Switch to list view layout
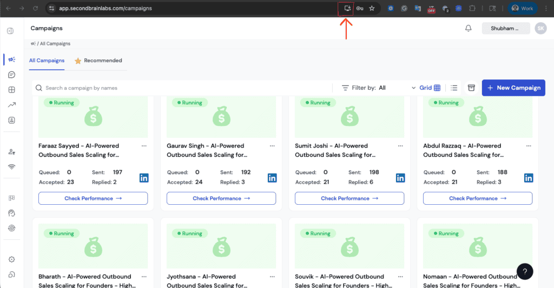Viewport: 554px width, 288px height. [454, 88]
